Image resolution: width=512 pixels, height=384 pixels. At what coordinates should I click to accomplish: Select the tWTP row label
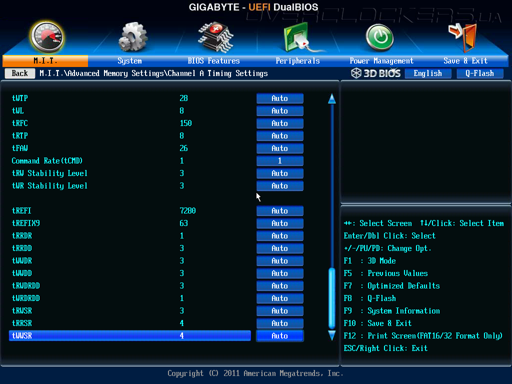click(20, 98)
